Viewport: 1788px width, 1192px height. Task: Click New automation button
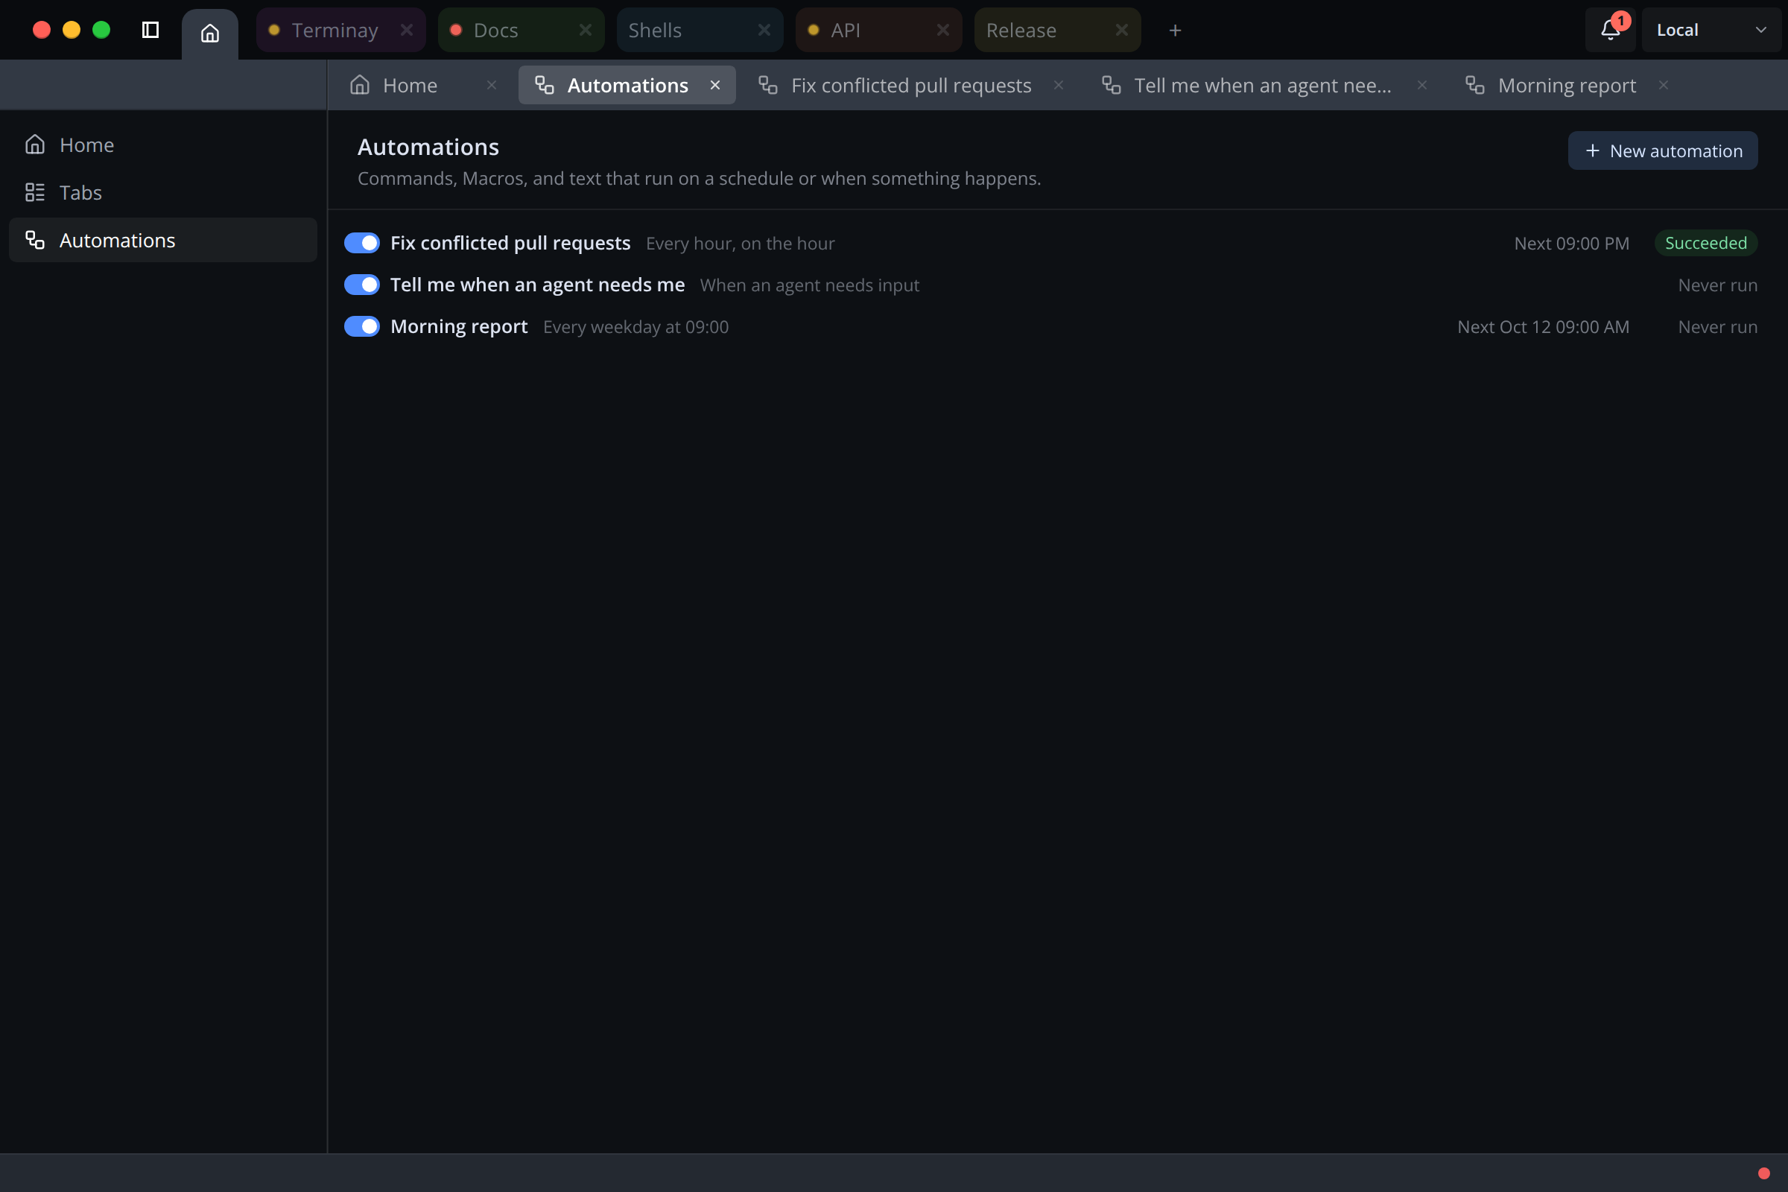1663,150
